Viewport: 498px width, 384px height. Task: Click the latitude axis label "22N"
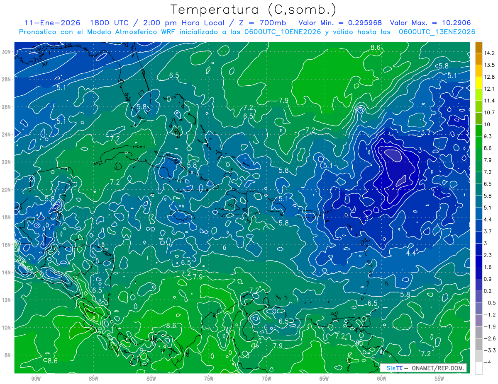(x=7, y=162)
